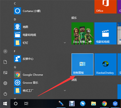This screenshot has width=121, height=108.
Task: Click the Windows Start button
Action: click(x=5, y=103)
